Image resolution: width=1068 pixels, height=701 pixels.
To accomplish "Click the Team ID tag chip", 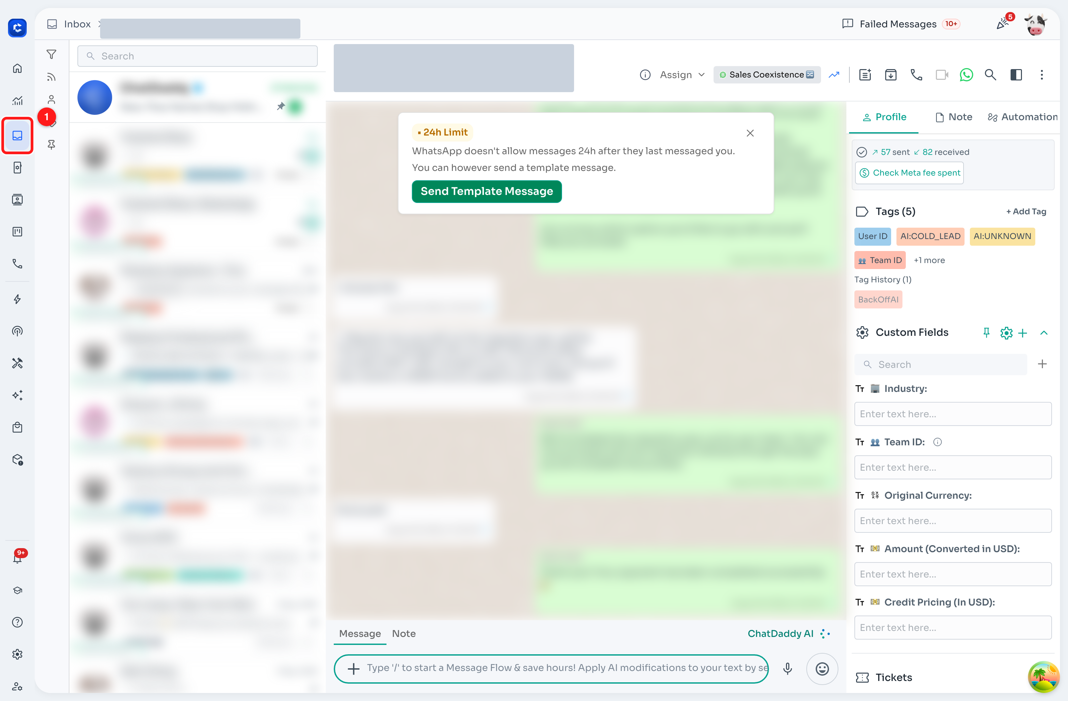I will (880, 260).
